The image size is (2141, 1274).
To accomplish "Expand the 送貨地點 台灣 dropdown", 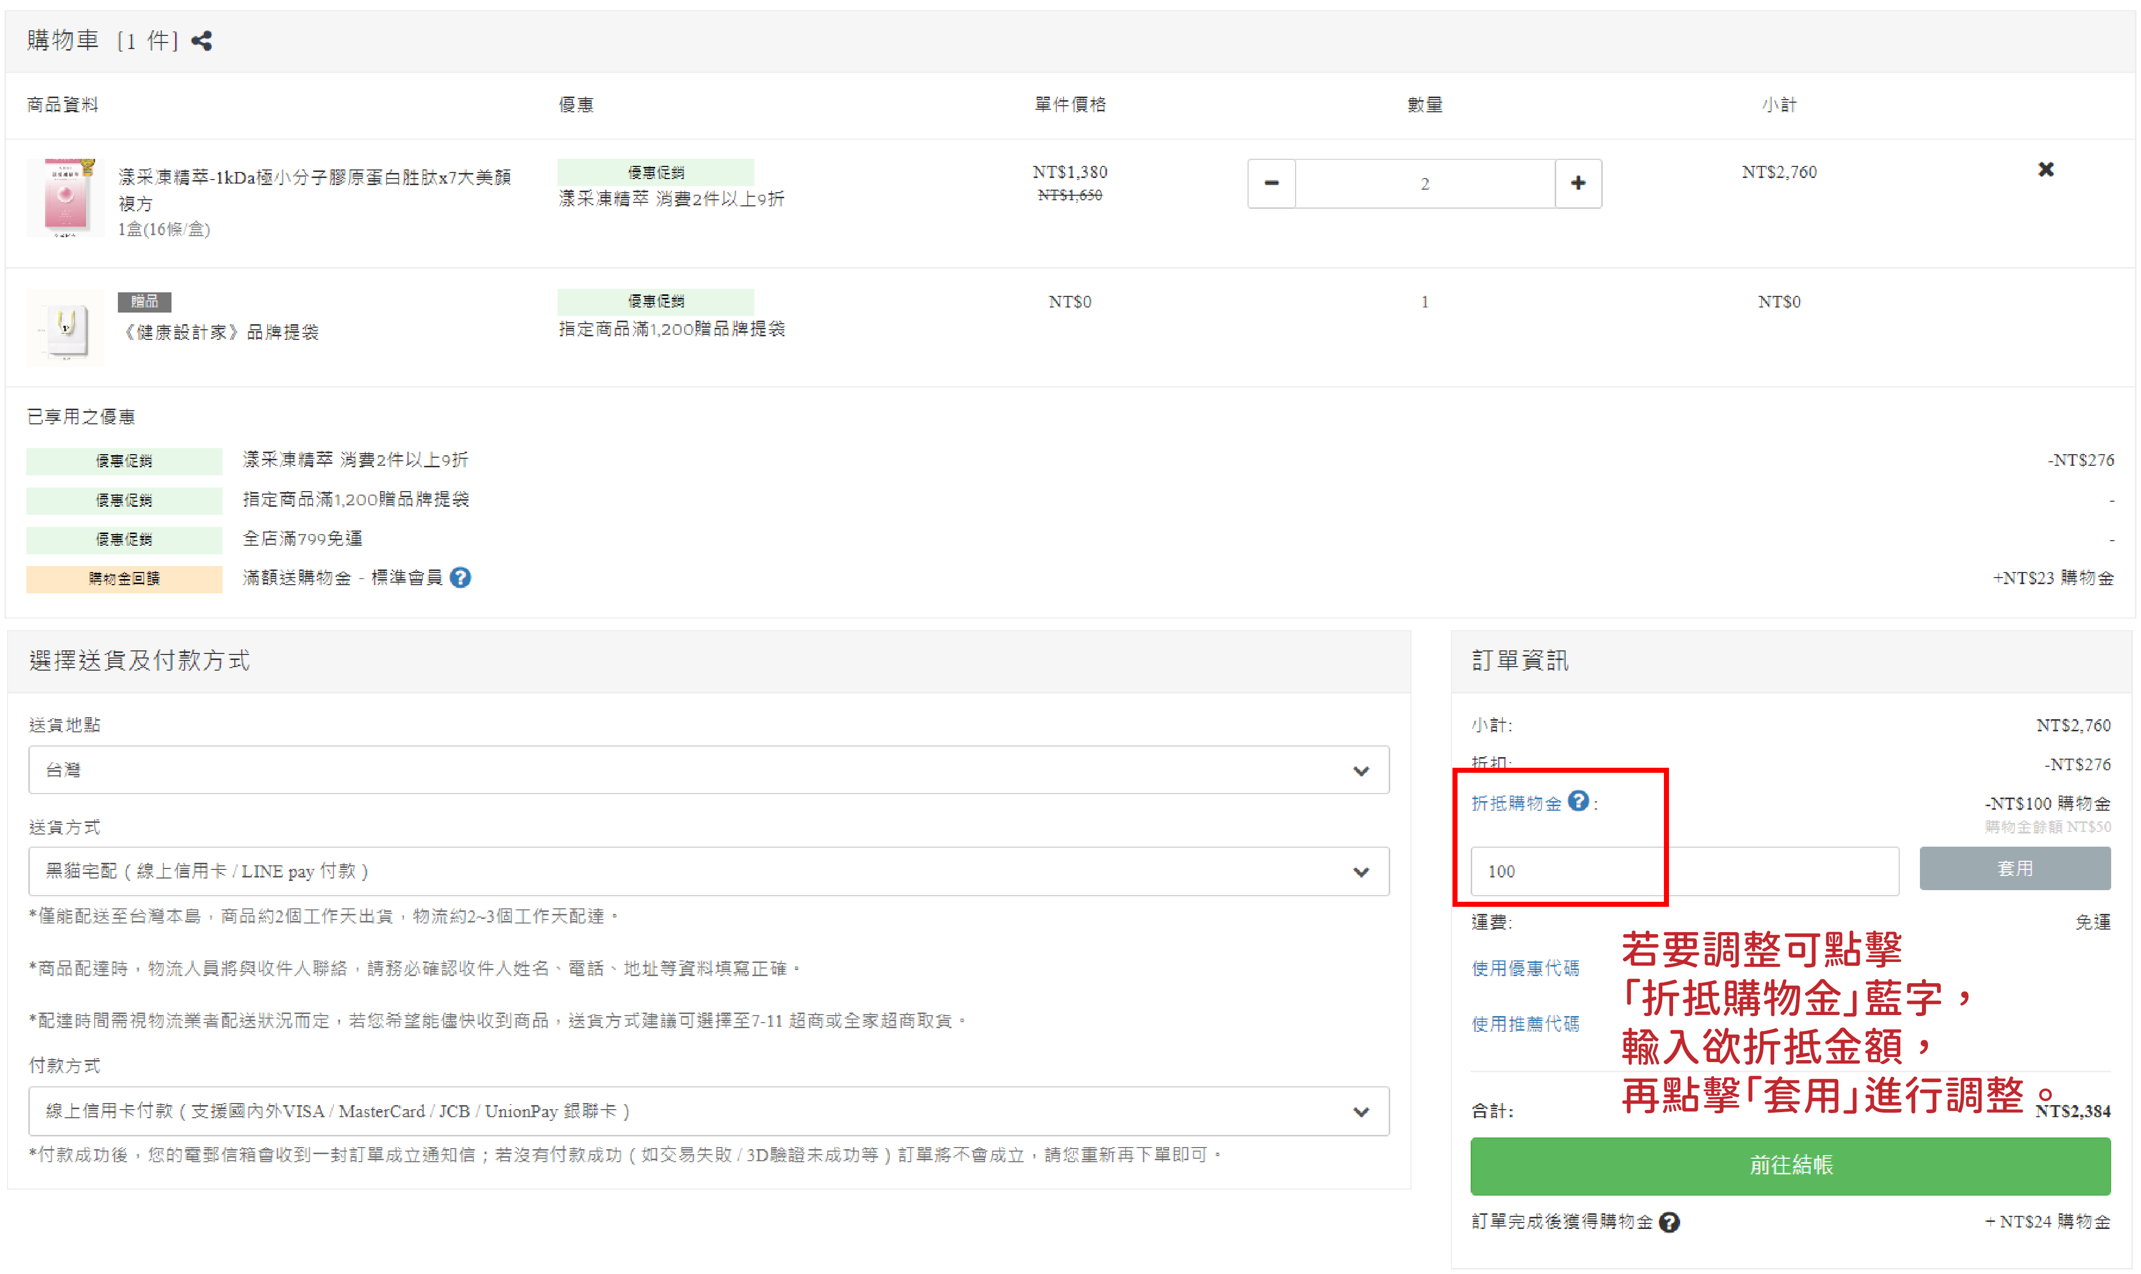I will coord(708,770).
